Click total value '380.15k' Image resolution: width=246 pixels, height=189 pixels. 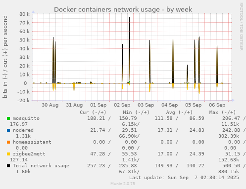tap(229, 172)
